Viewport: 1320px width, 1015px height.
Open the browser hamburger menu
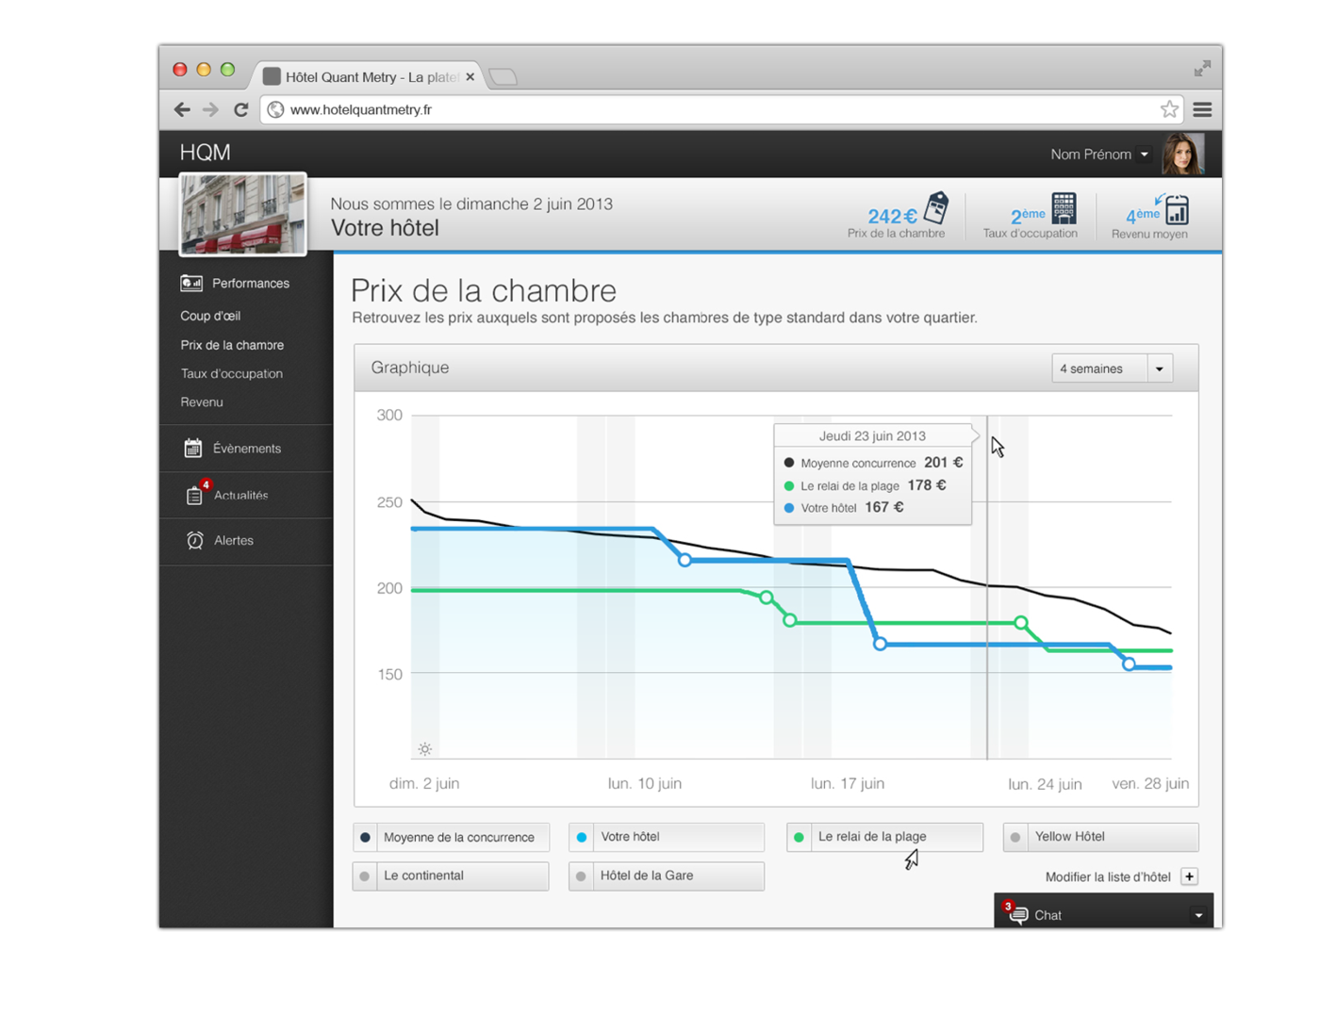tap(1202, 109)
